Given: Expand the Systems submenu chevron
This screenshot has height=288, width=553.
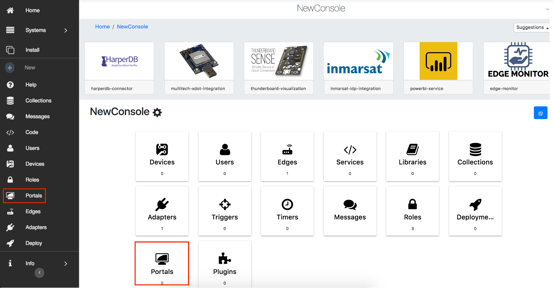Looking at the screenshot, I should [66, 31].
